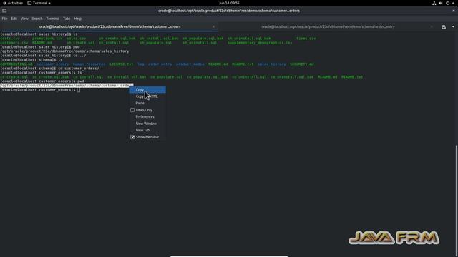The width and height of the screenshot is (458, 257).
Task: Expand the system menu arrow beside power icon
Action: coord(454,3)
